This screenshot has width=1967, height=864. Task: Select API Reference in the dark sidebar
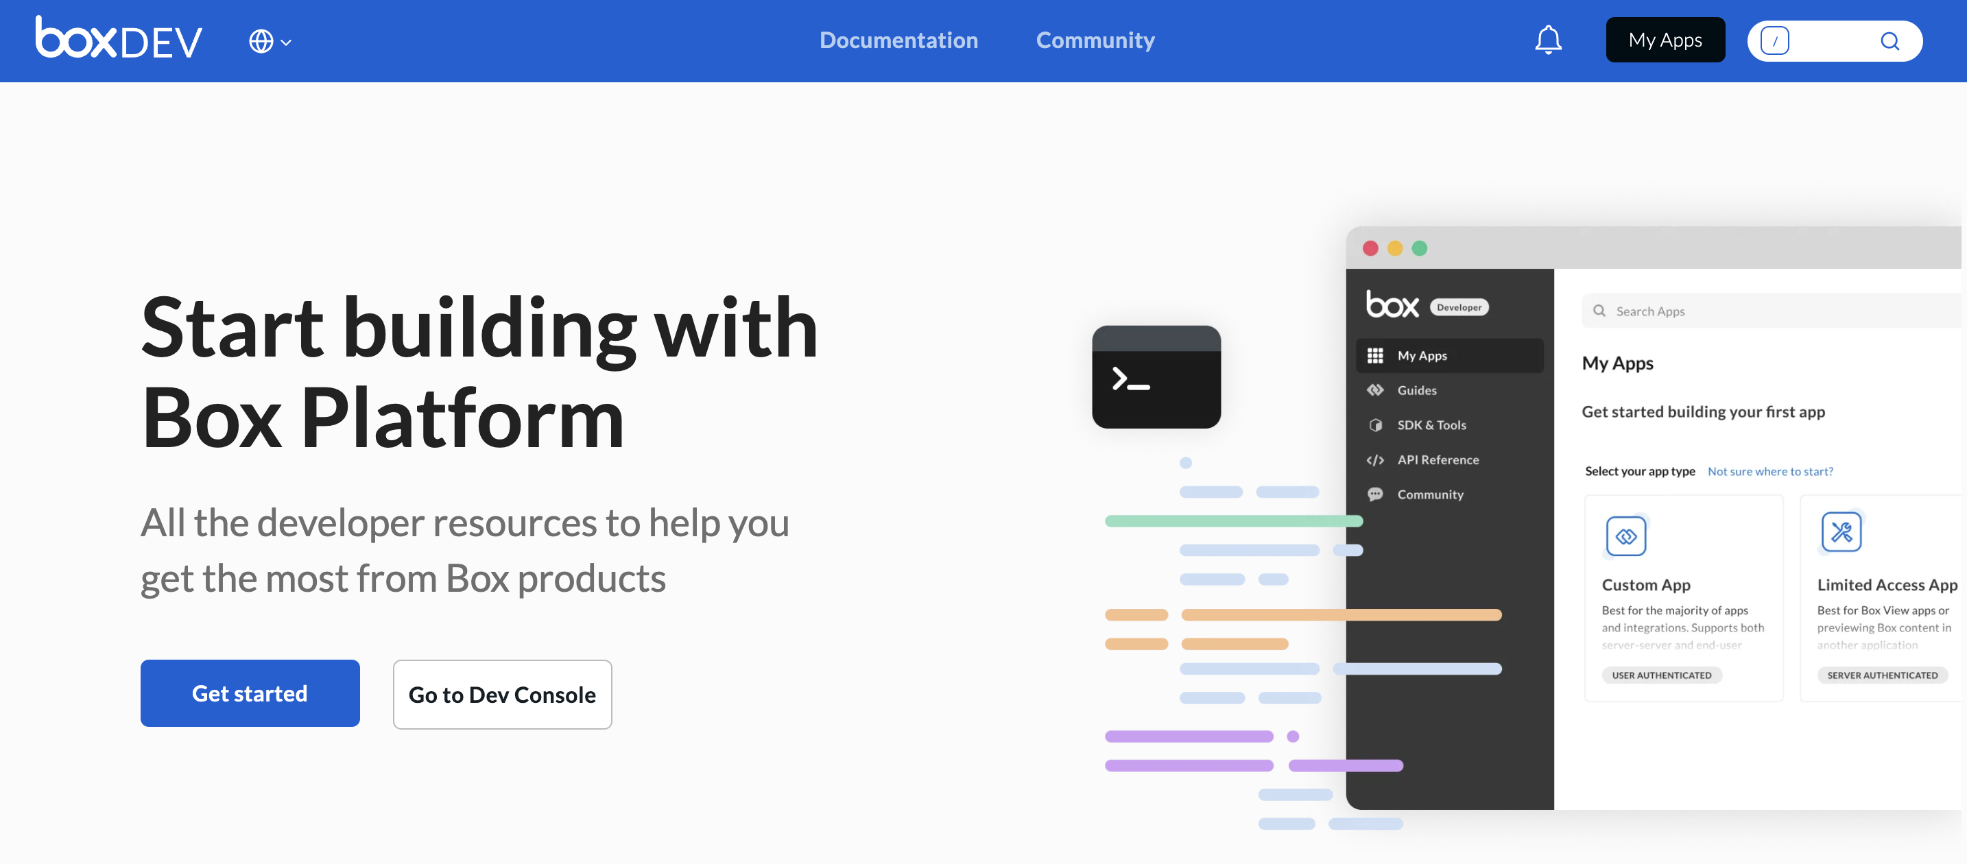(1376, 459)
